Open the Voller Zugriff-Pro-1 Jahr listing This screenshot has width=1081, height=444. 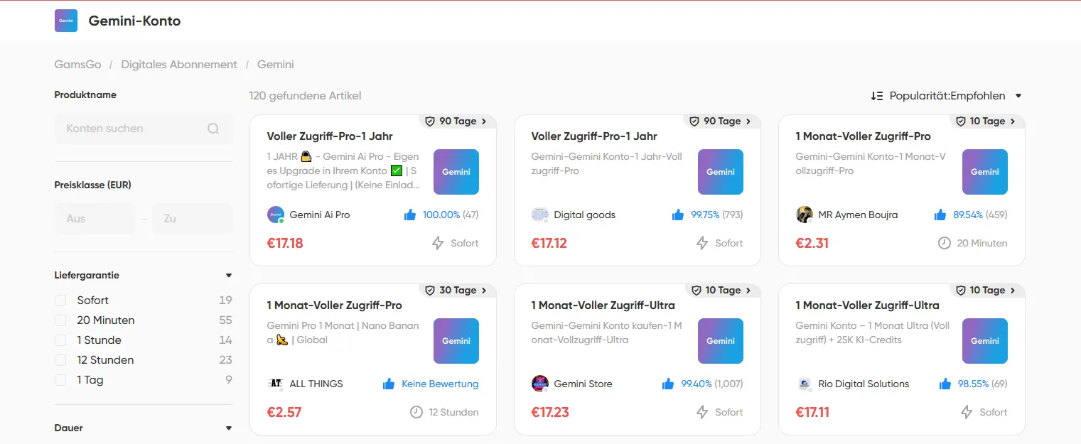point(329,136)
